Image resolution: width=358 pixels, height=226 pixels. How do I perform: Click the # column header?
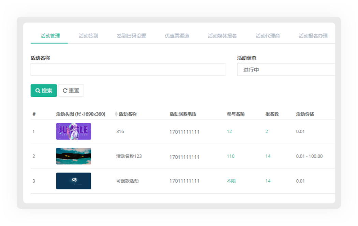pyautogui.click(x=34, y=114)
